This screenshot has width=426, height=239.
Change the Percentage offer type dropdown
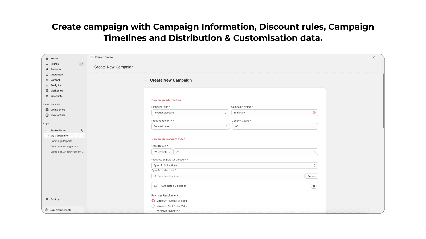[x=162, y=152]
